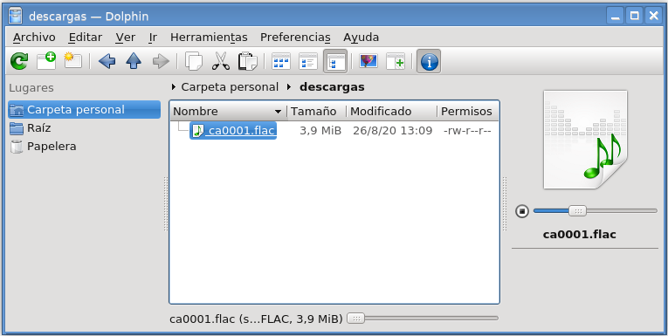Image resolution: width=668 pixels, height=336 pixels.
Task: Switch to details view mode
Action: tap(308, 61)
